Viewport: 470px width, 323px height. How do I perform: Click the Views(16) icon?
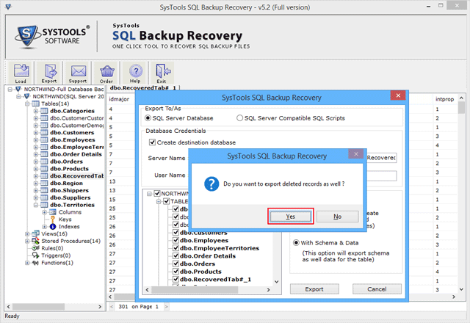click(x=36, y=233)
